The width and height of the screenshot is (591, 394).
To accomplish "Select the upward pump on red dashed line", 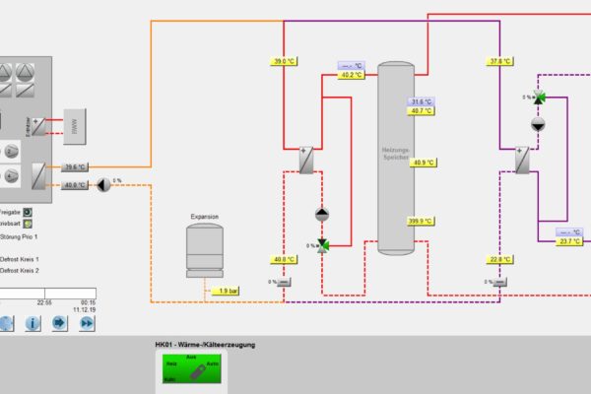I will (x=322, y=215).
